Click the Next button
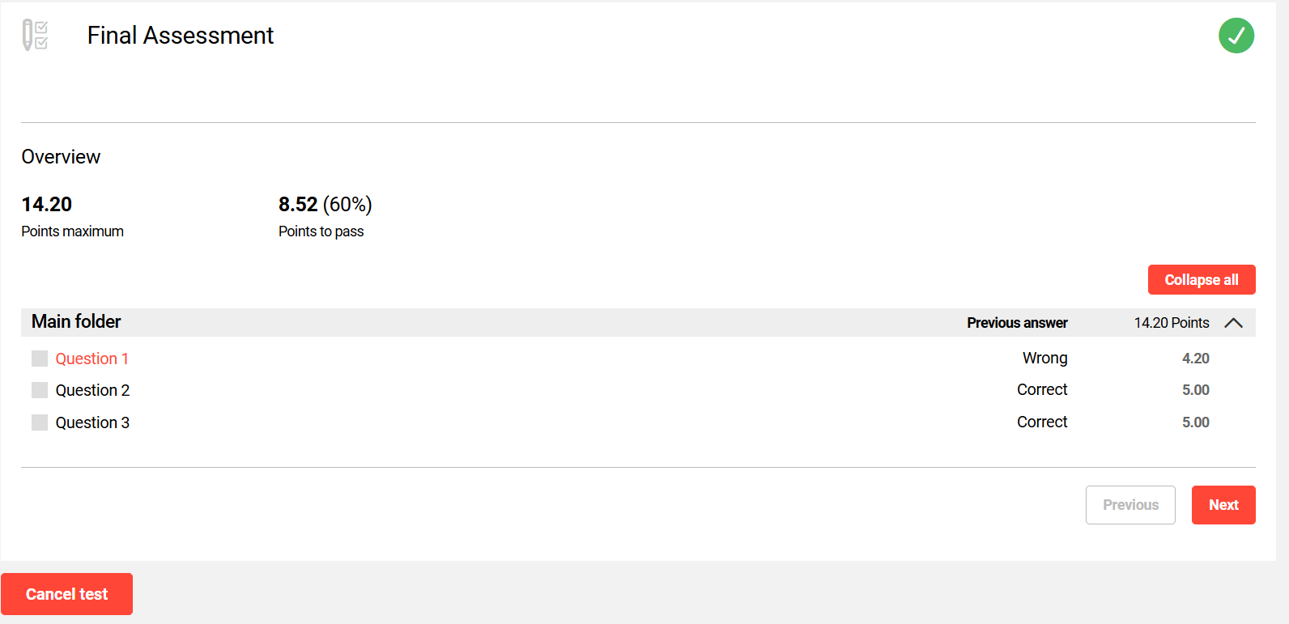The width and height of the screenshot is (1289, 624). coord(1223,504)
